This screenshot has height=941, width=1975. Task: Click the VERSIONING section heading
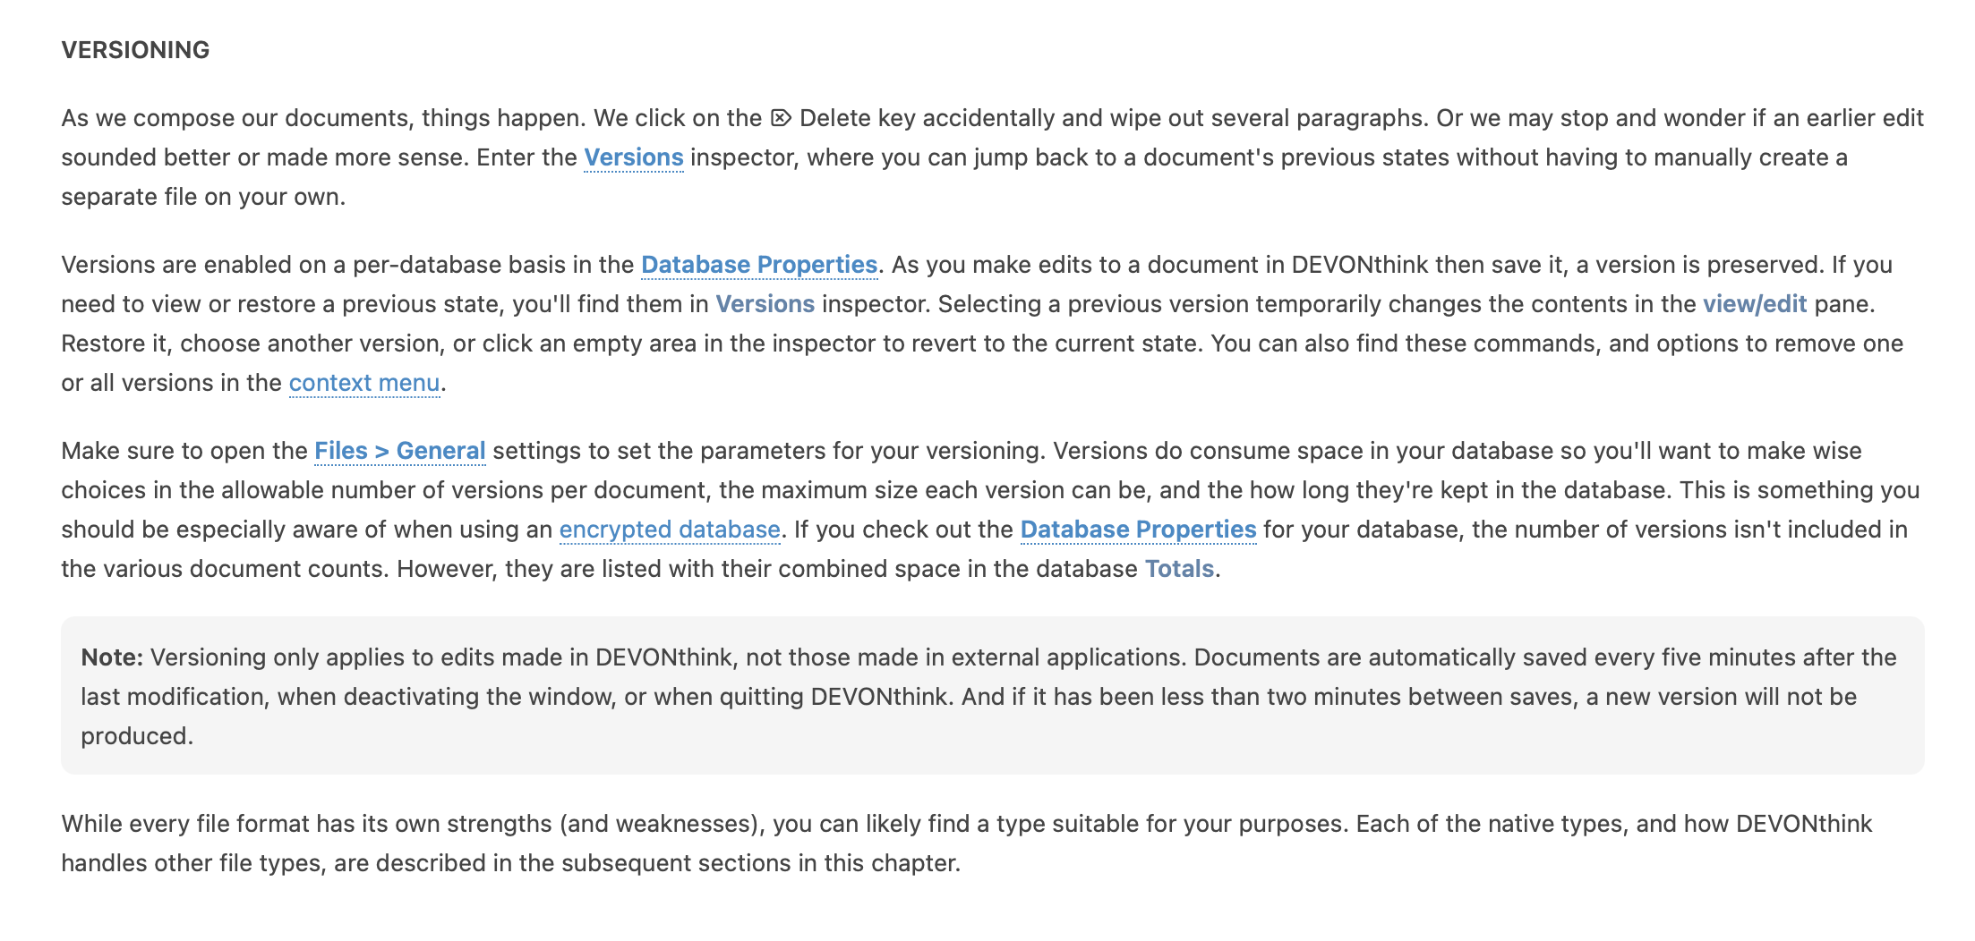click(135, 50)
